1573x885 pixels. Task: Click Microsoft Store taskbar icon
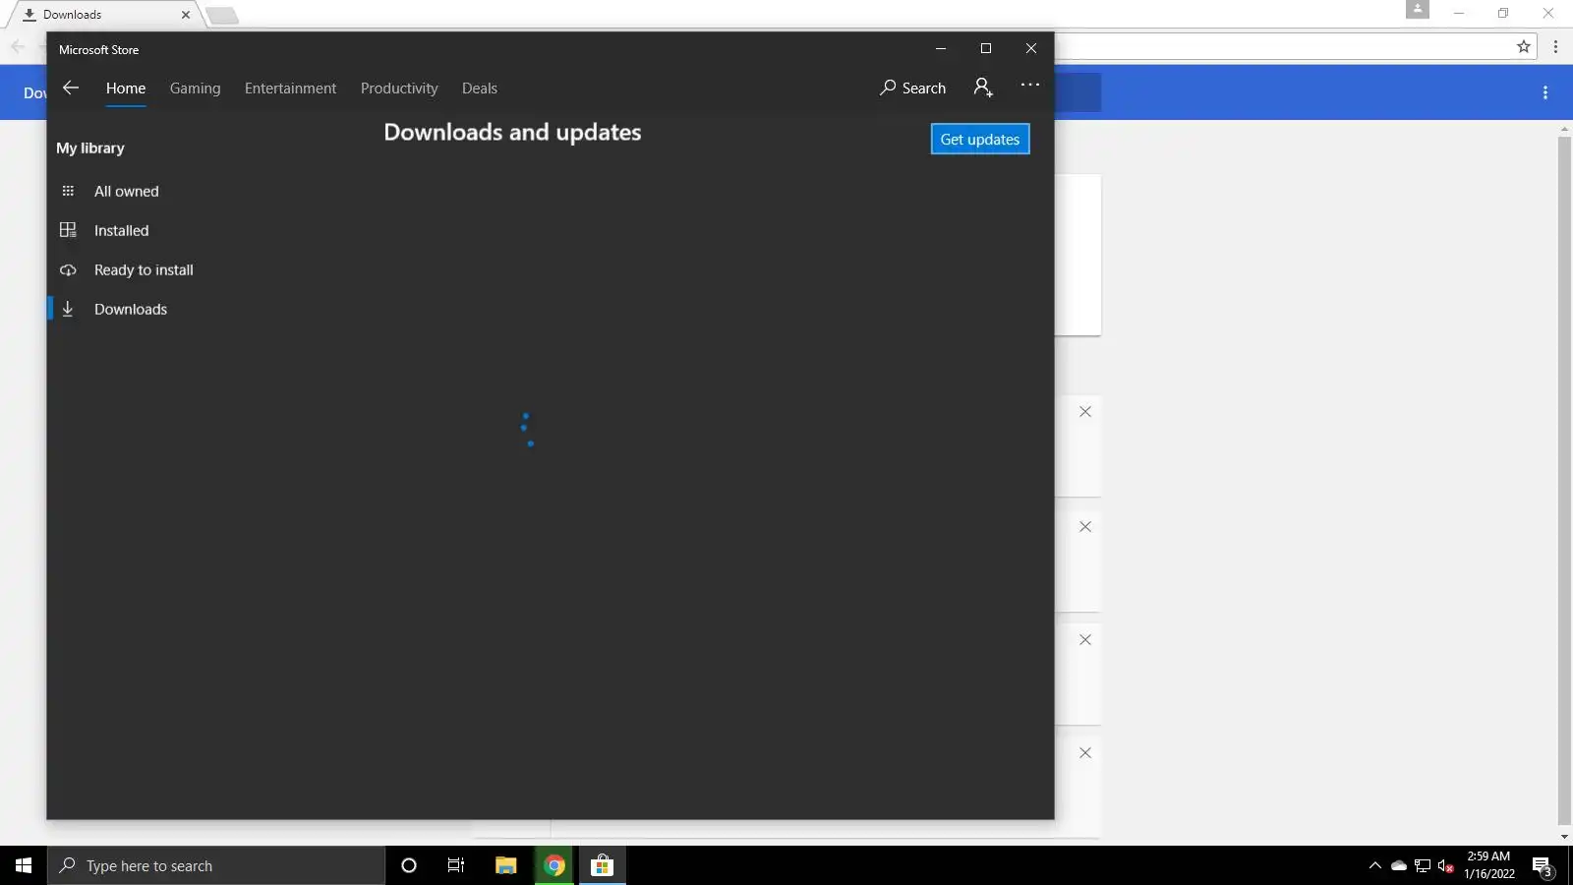tap(602, 865)
